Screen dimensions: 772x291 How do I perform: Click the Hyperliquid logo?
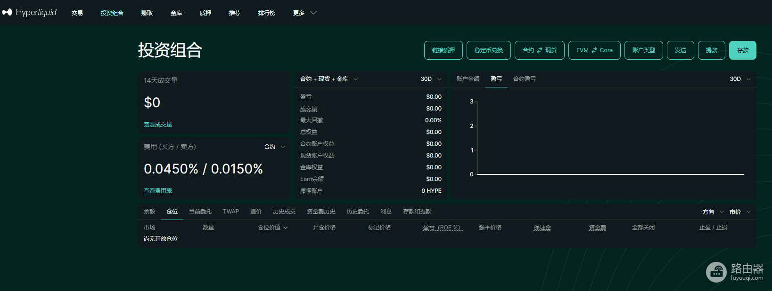click(x=29, y=12)
